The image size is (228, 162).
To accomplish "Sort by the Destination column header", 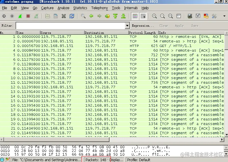I will pyautogui.click(x=107, y=33).
